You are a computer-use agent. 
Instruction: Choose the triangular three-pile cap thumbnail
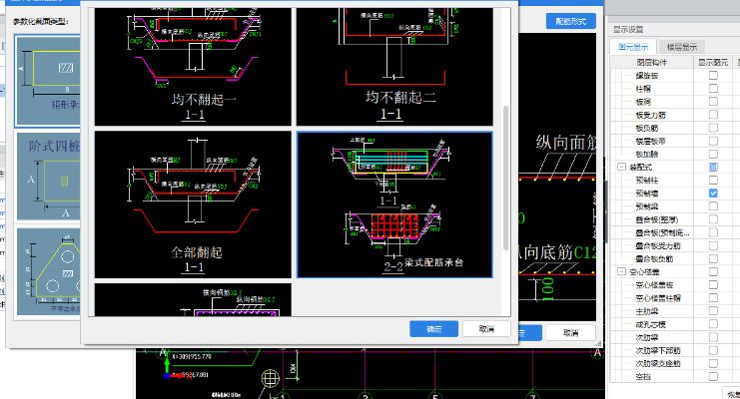pos(49,271)
